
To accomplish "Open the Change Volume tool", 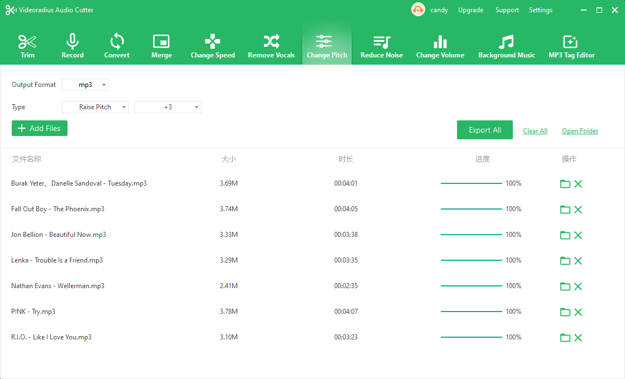I will coord(440,47).
